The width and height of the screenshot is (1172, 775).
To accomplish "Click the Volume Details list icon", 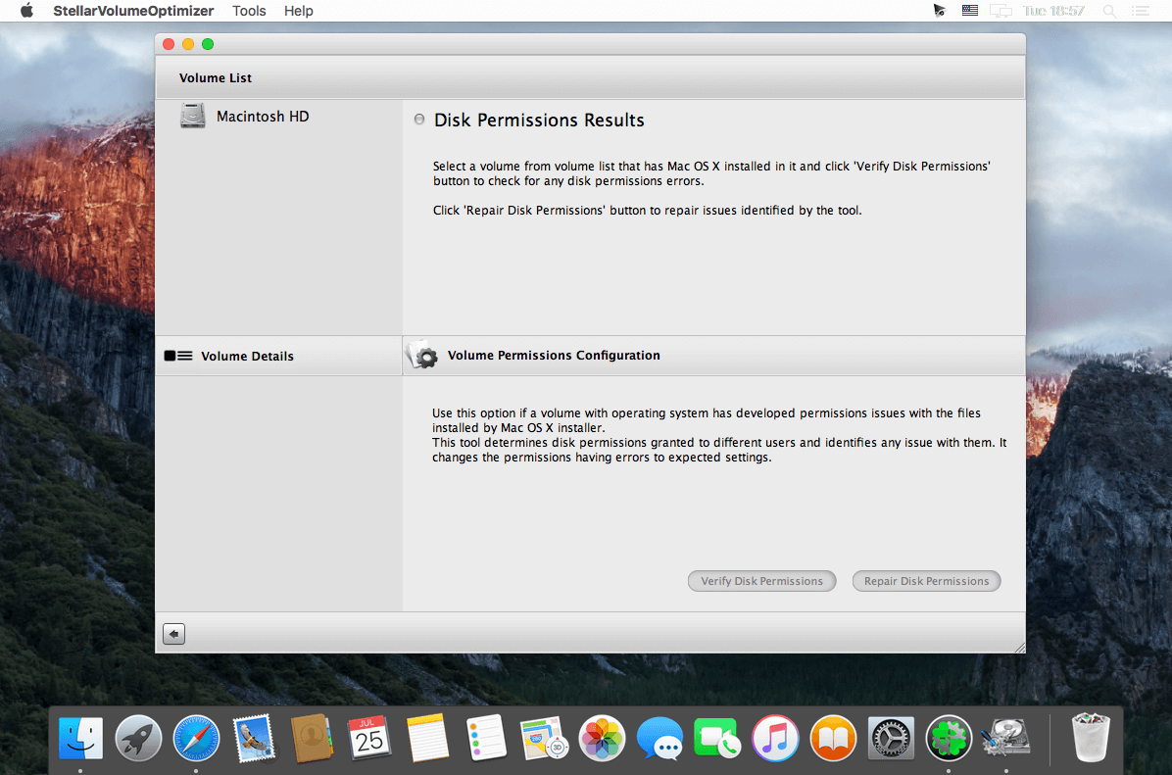I will tap(178, 356).
